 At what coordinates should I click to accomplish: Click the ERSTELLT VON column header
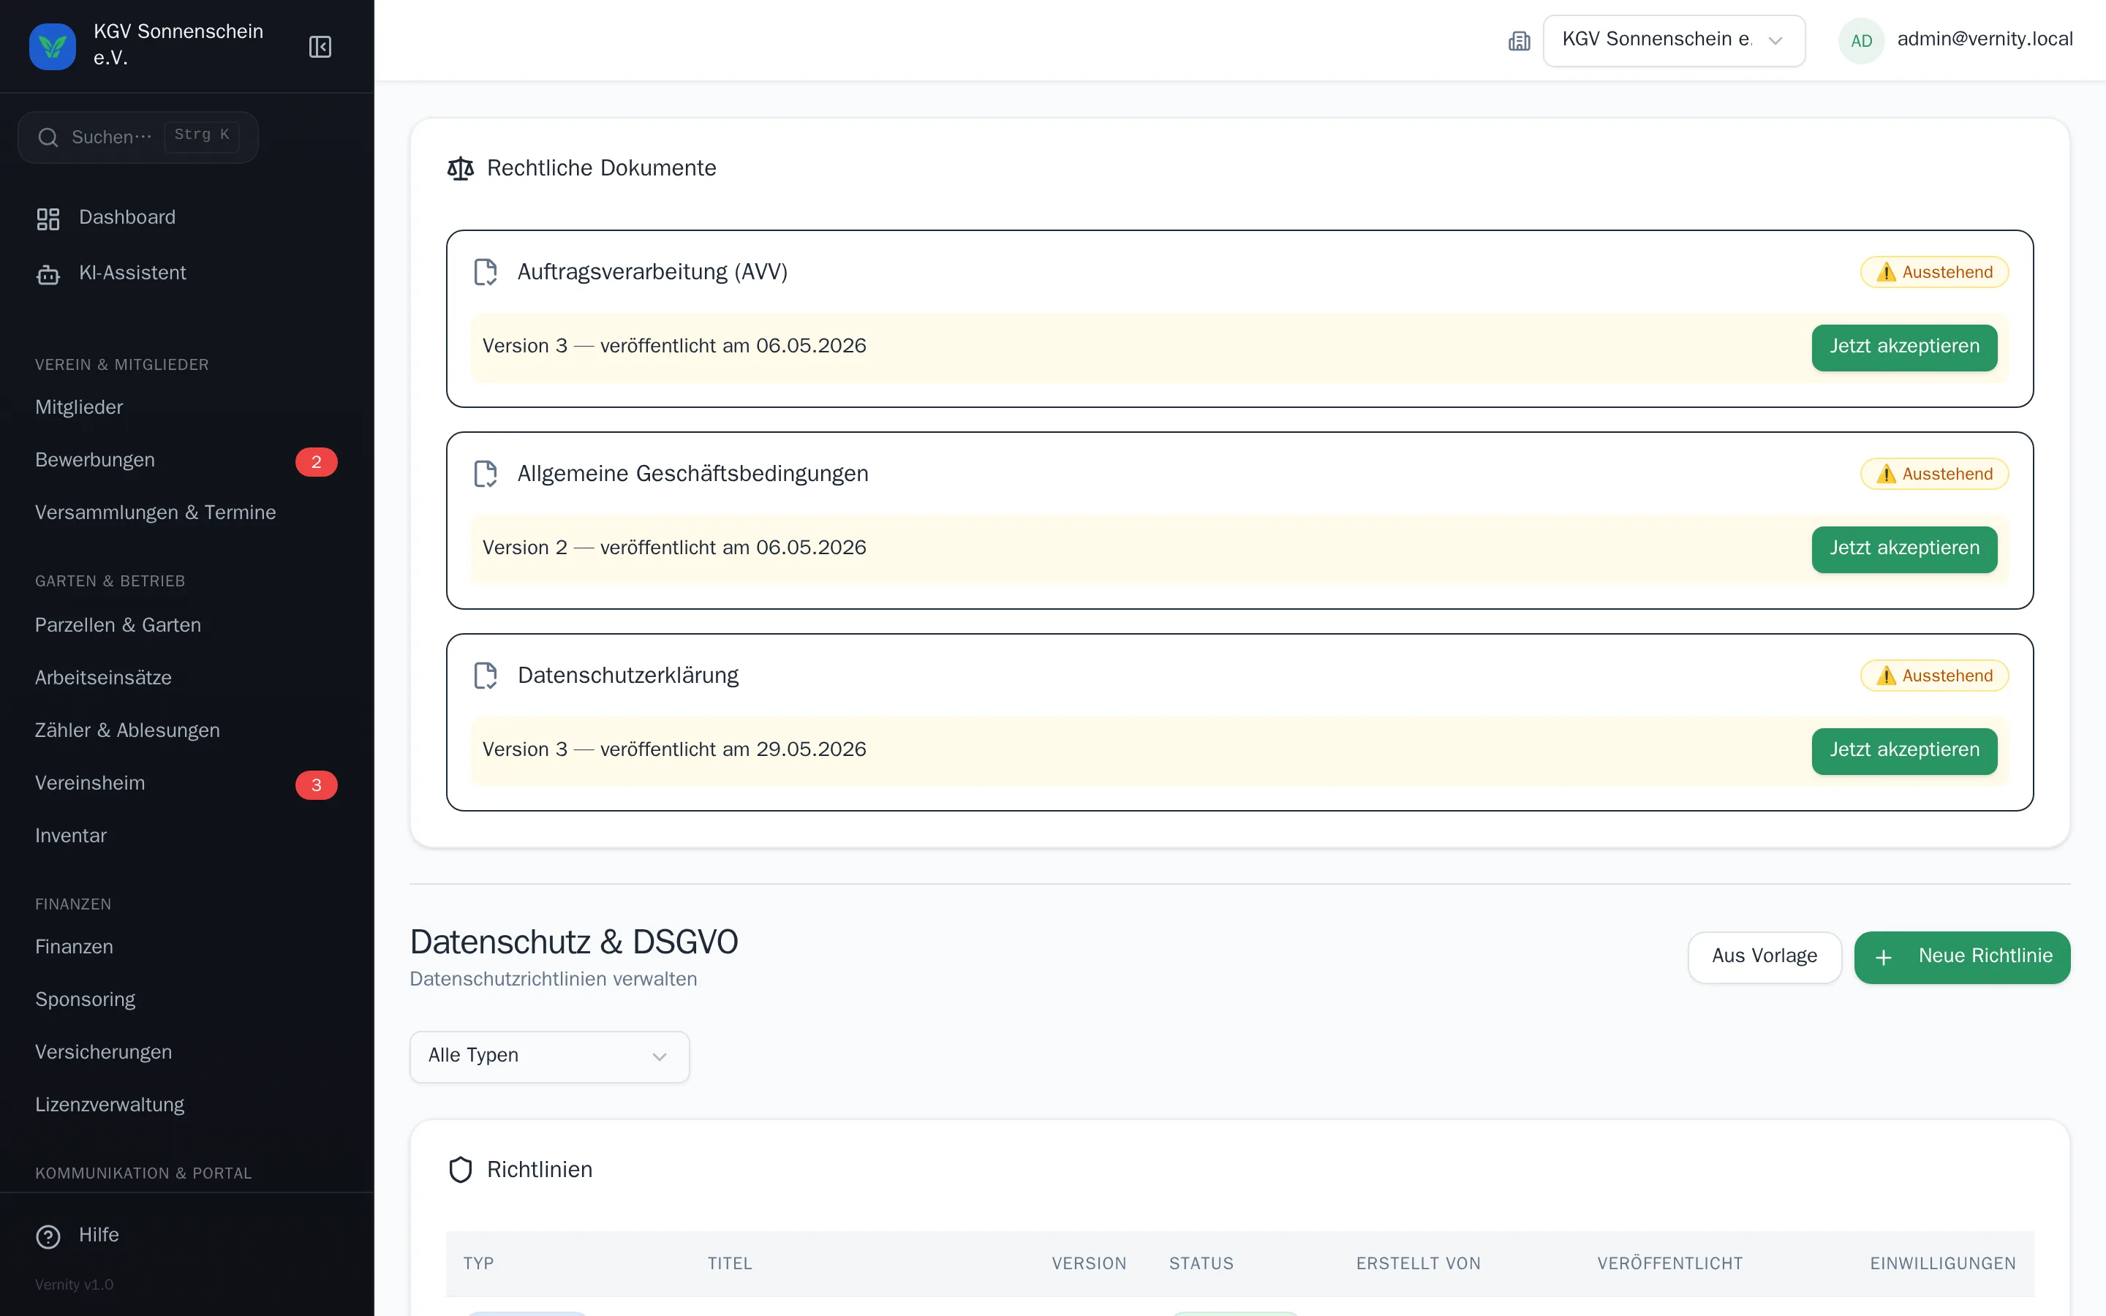1418,1264
